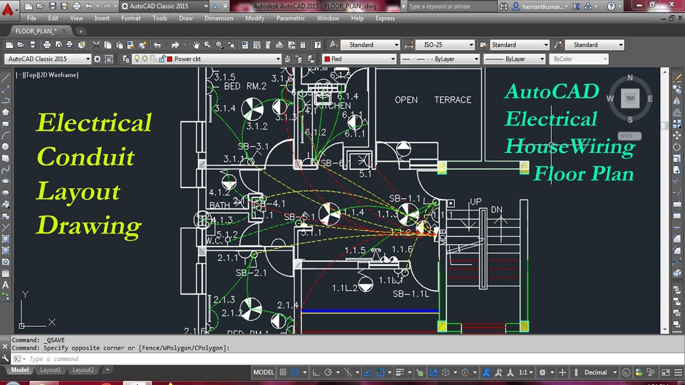Screen dimensions: 685x385
Task: Click the new drawing tab plus button
Action: [x=80, y=31]
